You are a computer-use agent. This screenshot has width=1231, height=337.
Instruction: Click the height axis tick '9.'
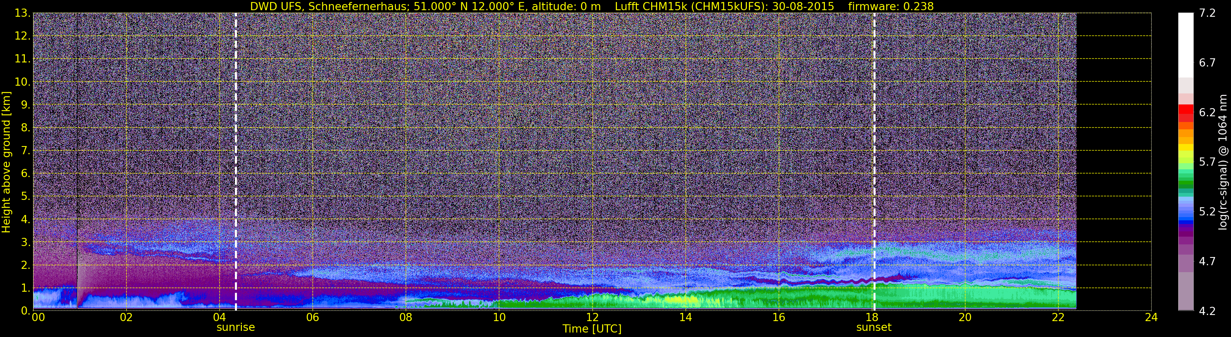click(x=26, y=105)
